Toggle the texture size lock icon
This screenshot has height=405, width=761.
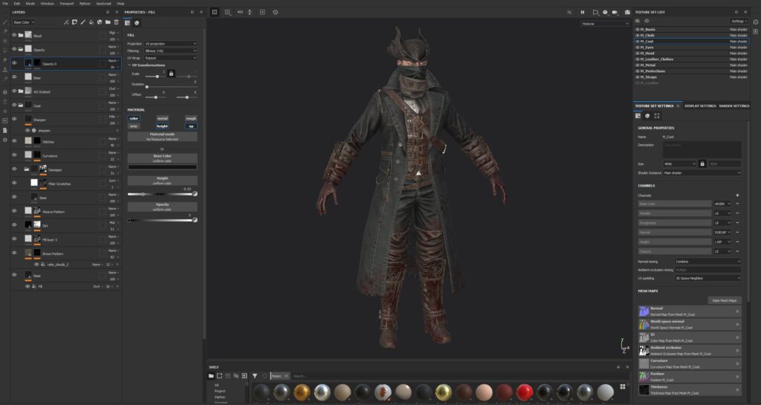(x=702, y=163)
